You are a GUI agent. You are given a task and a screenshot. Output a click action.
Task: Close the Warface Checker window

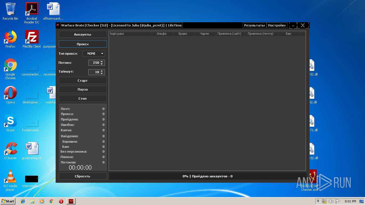(x=303, y=25)
